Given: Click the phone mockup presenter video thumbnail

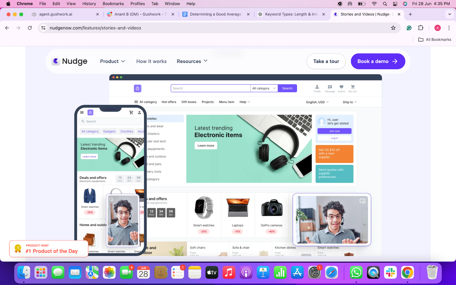Looking at the screenshot, I should [123, 221].
